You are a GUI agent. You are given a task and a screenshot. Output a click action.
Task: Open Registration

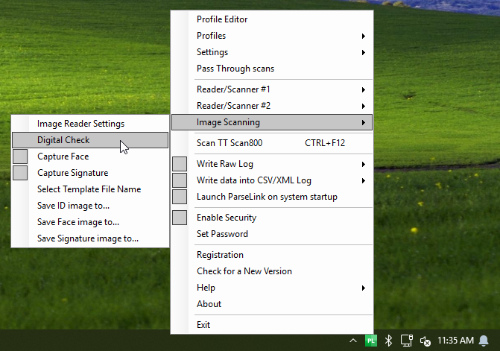coord(272,255)
